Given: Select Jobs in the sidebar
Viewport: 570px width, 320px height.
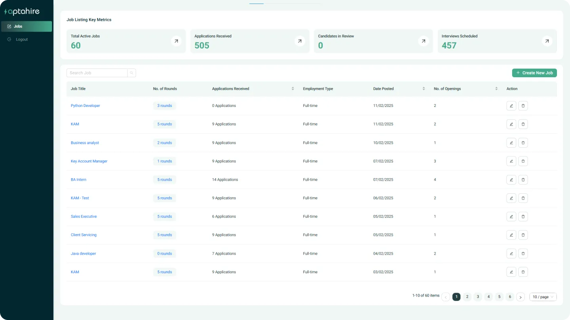Looking at the screenshot, I should (27, 27).
